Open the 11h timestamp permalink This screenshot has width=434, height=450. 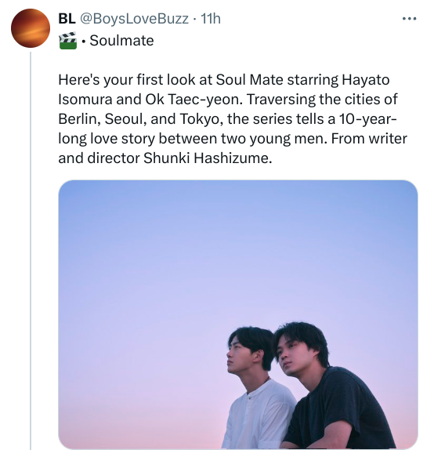click(x=211, y=19)
